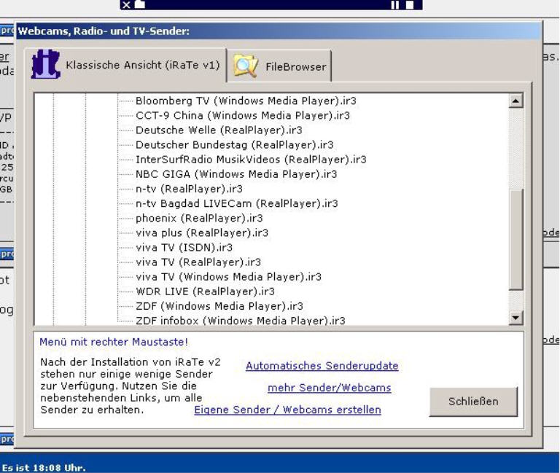Viewport: 560px width, 473px height.
Task: Click the folder magnifier FileBrowser icon
Action: point(245,66)
